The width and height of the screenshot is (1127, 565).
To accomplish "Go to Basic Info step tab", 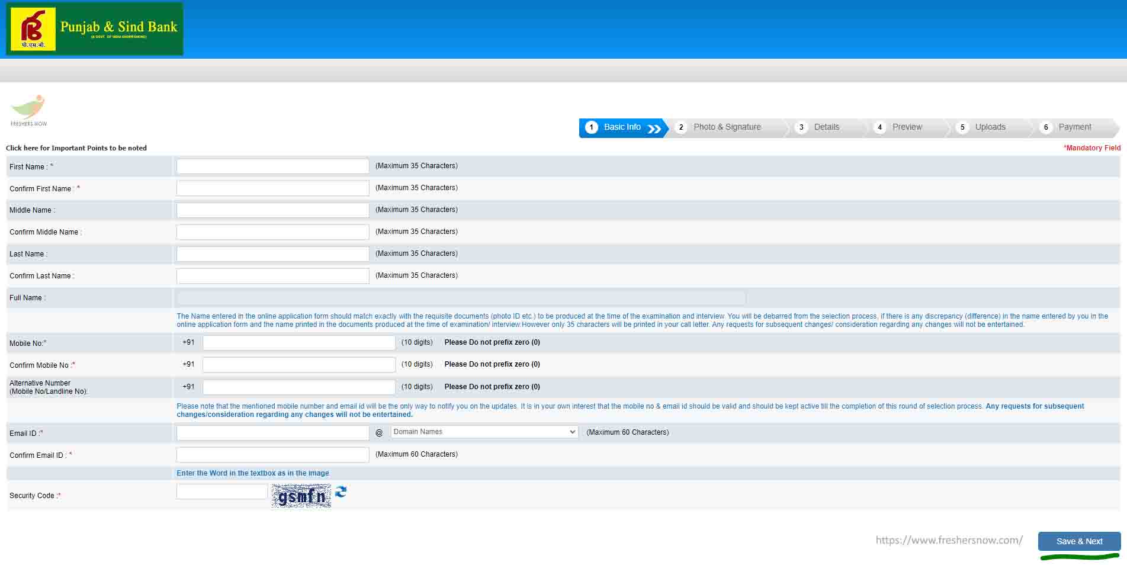I will 623,128.
